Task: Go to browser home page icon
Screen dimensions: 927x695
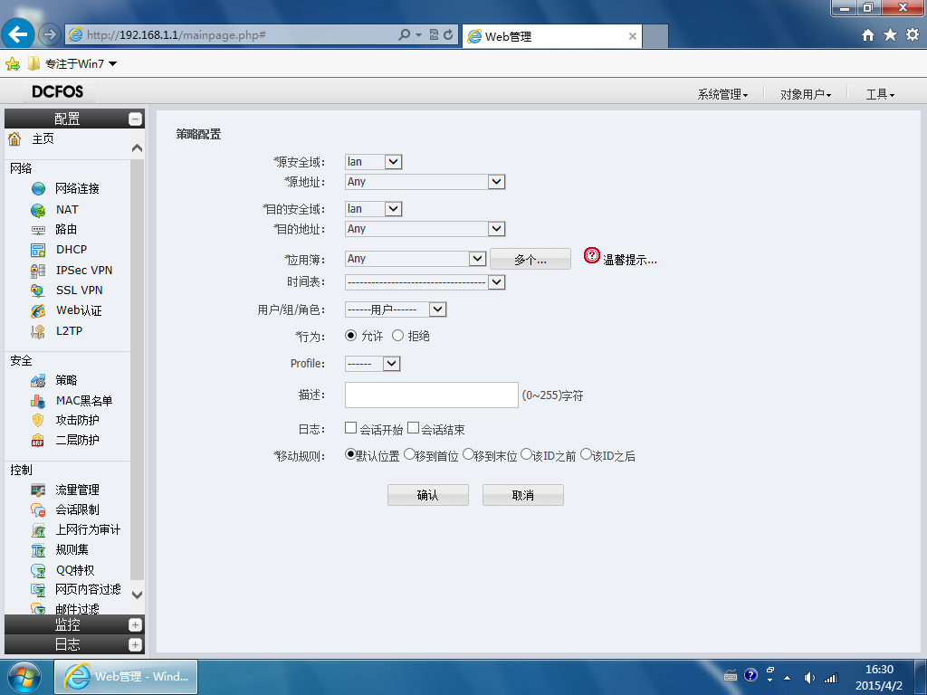Action: pos(868,35)
